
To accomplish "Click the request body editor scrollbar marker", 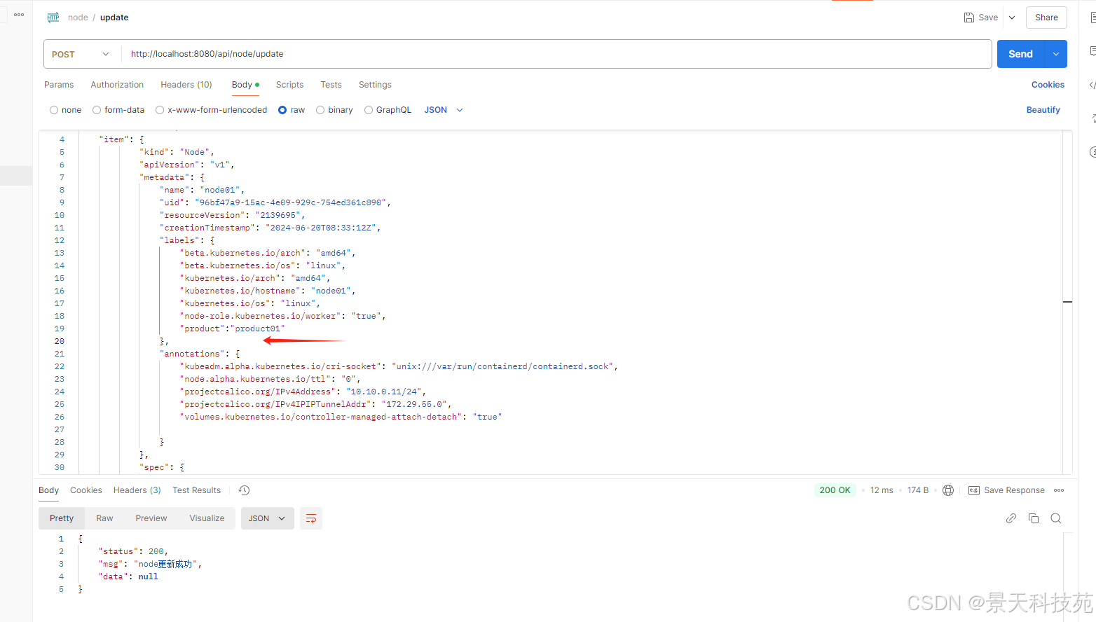I will pos(1067,302).
